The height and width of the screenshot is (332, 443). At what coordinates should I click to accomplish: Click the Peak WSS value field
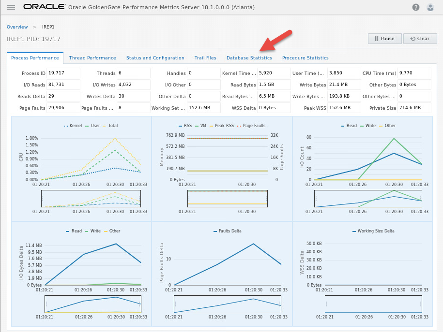(x=344, y=107)
